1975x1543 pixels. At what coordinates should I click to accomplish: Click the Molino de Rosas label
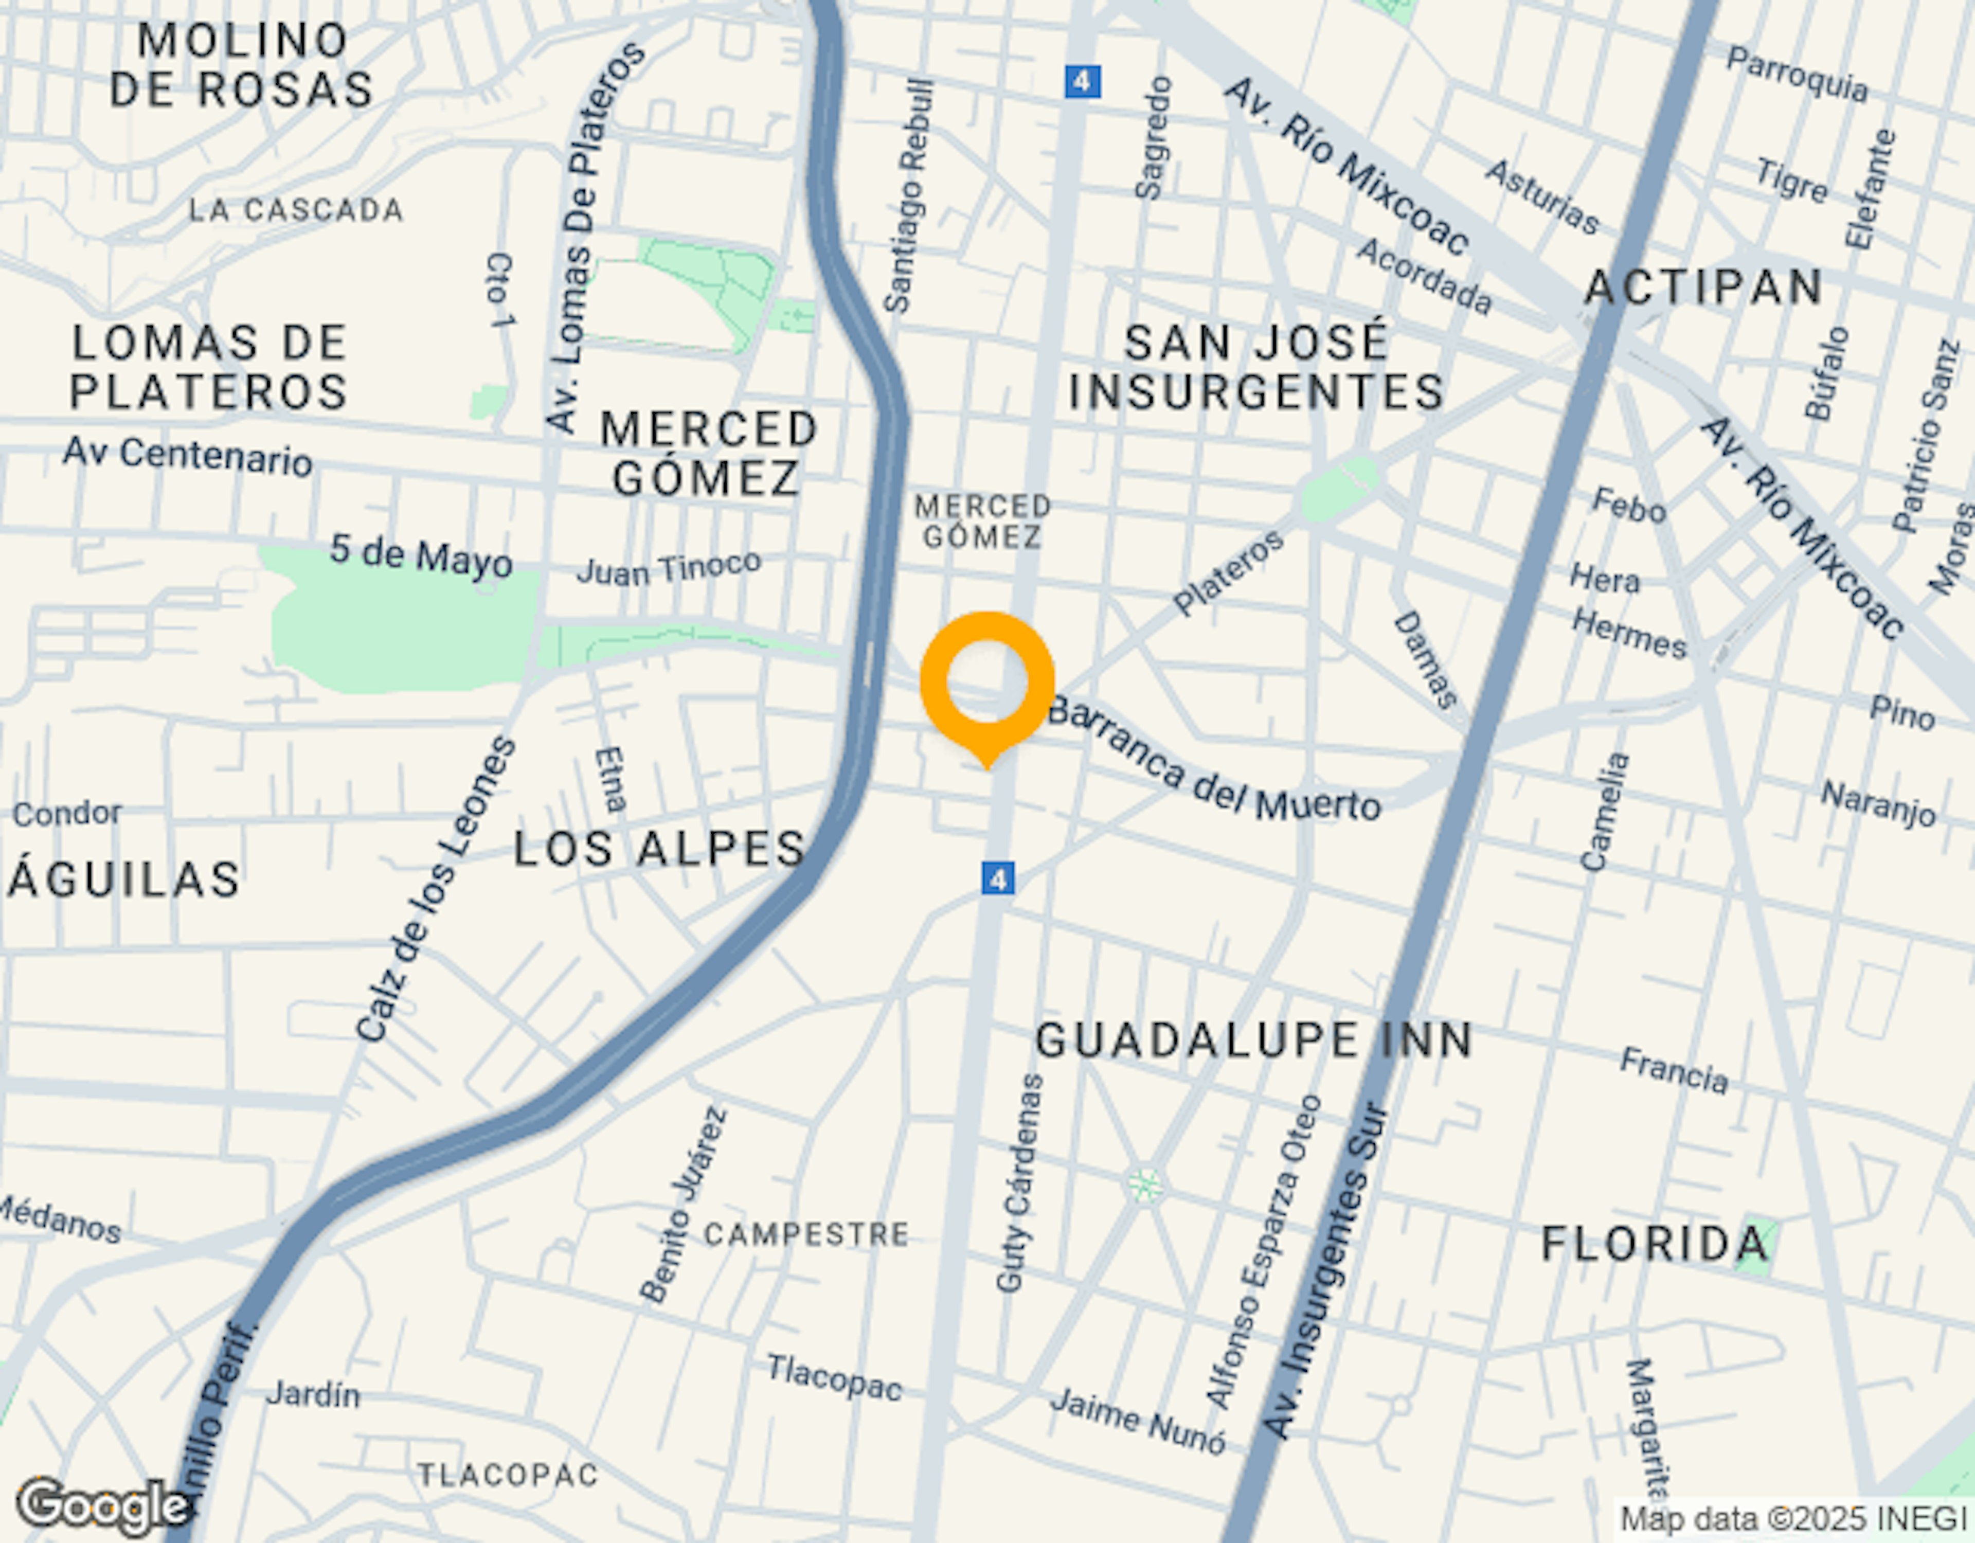click(241, 64)
